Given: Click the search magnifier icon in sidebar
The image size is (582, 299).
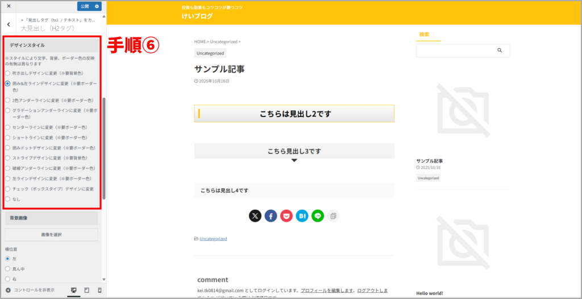Looking at the screenshot, I should (500, 51).
